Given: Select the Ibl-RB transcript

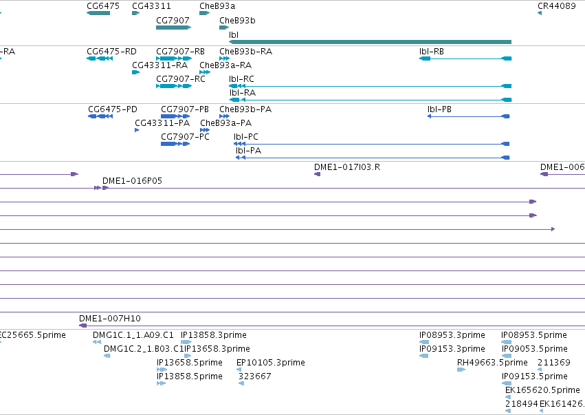Looking at the screenshot, I should pos(465,58).
